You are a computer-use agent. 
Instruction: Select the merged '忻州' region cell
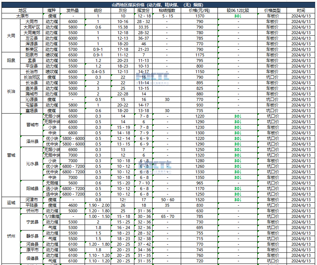tap(11, 236)
